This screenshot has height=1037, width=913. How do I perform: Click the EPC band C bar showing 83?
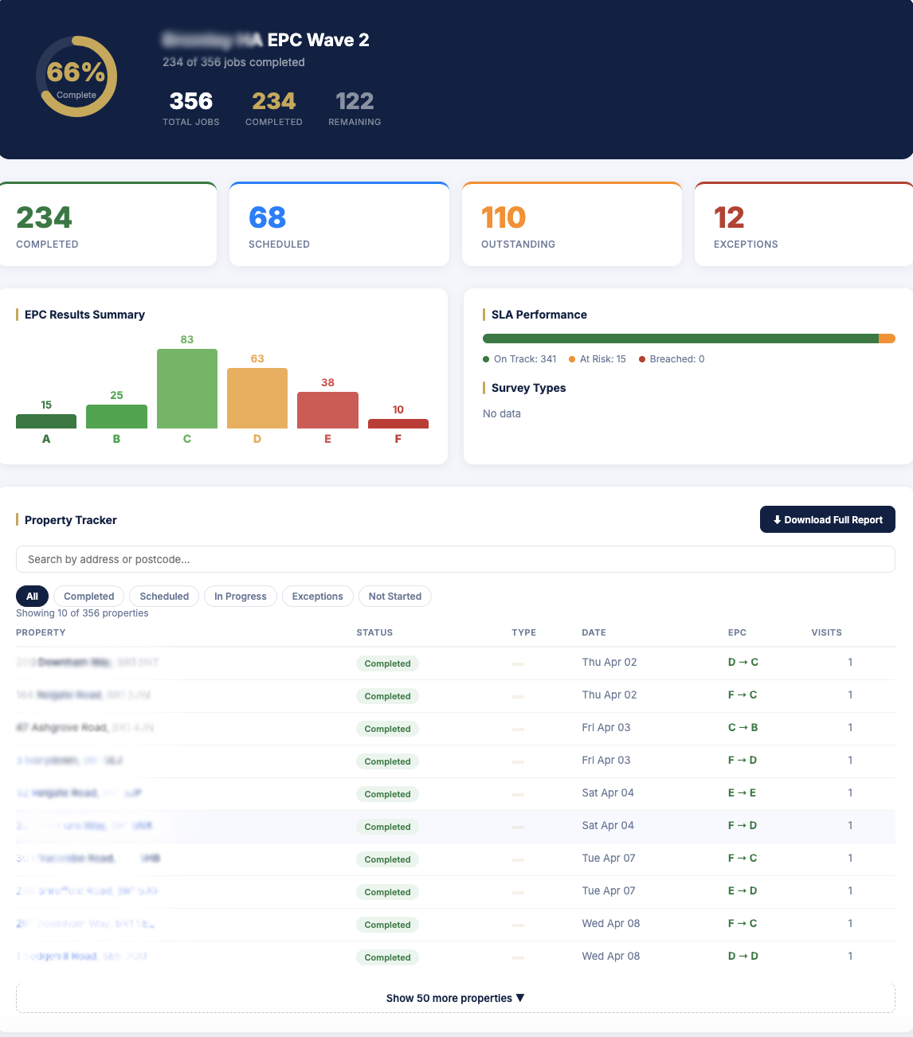[187, 389]
